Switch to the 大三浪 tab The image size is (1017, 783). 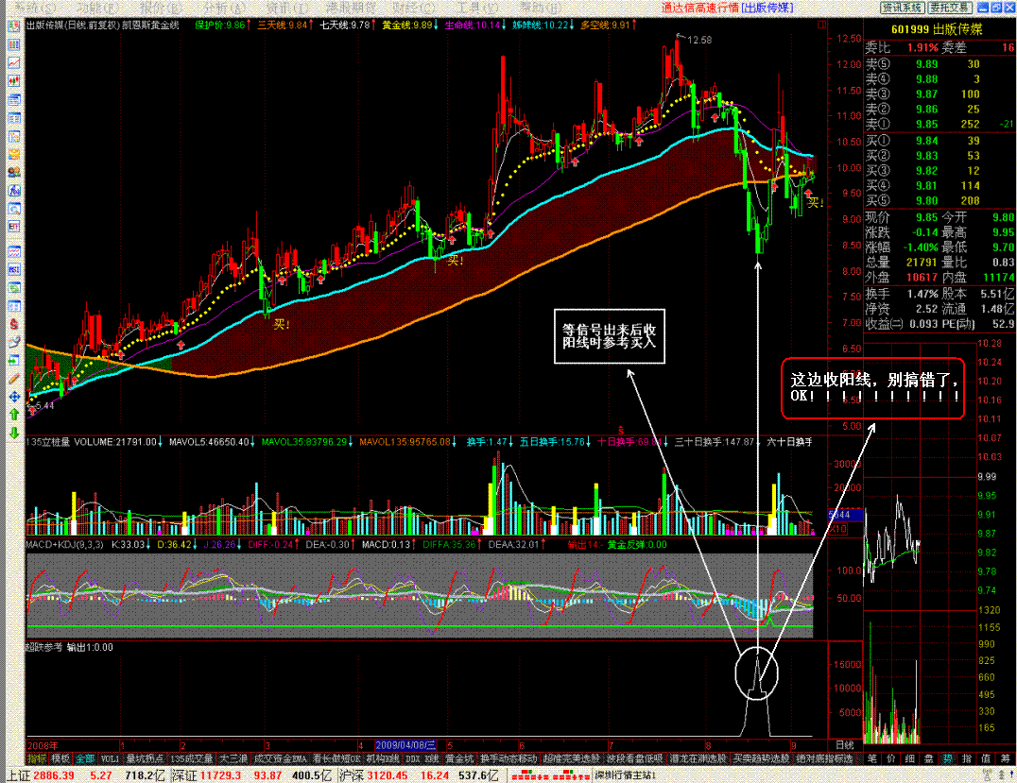[x=233, y=758]
